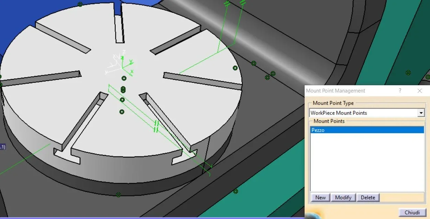
Task: Expand the Mount Point Type dropdown arrow
Action: 421,113
